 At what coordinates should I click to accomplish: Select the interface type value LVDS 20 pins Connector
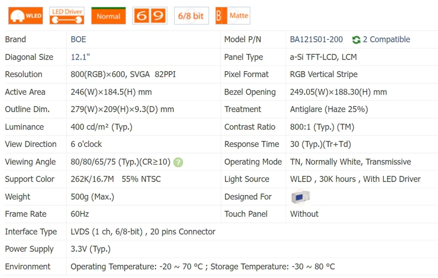tap(143, 232)
